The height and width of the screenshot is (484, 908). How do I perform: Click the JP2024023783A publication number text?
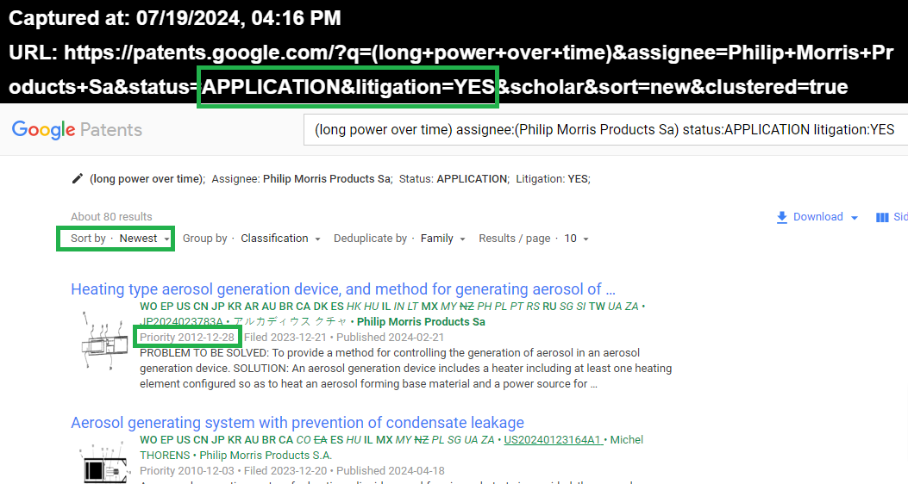(x=181, y=321)
